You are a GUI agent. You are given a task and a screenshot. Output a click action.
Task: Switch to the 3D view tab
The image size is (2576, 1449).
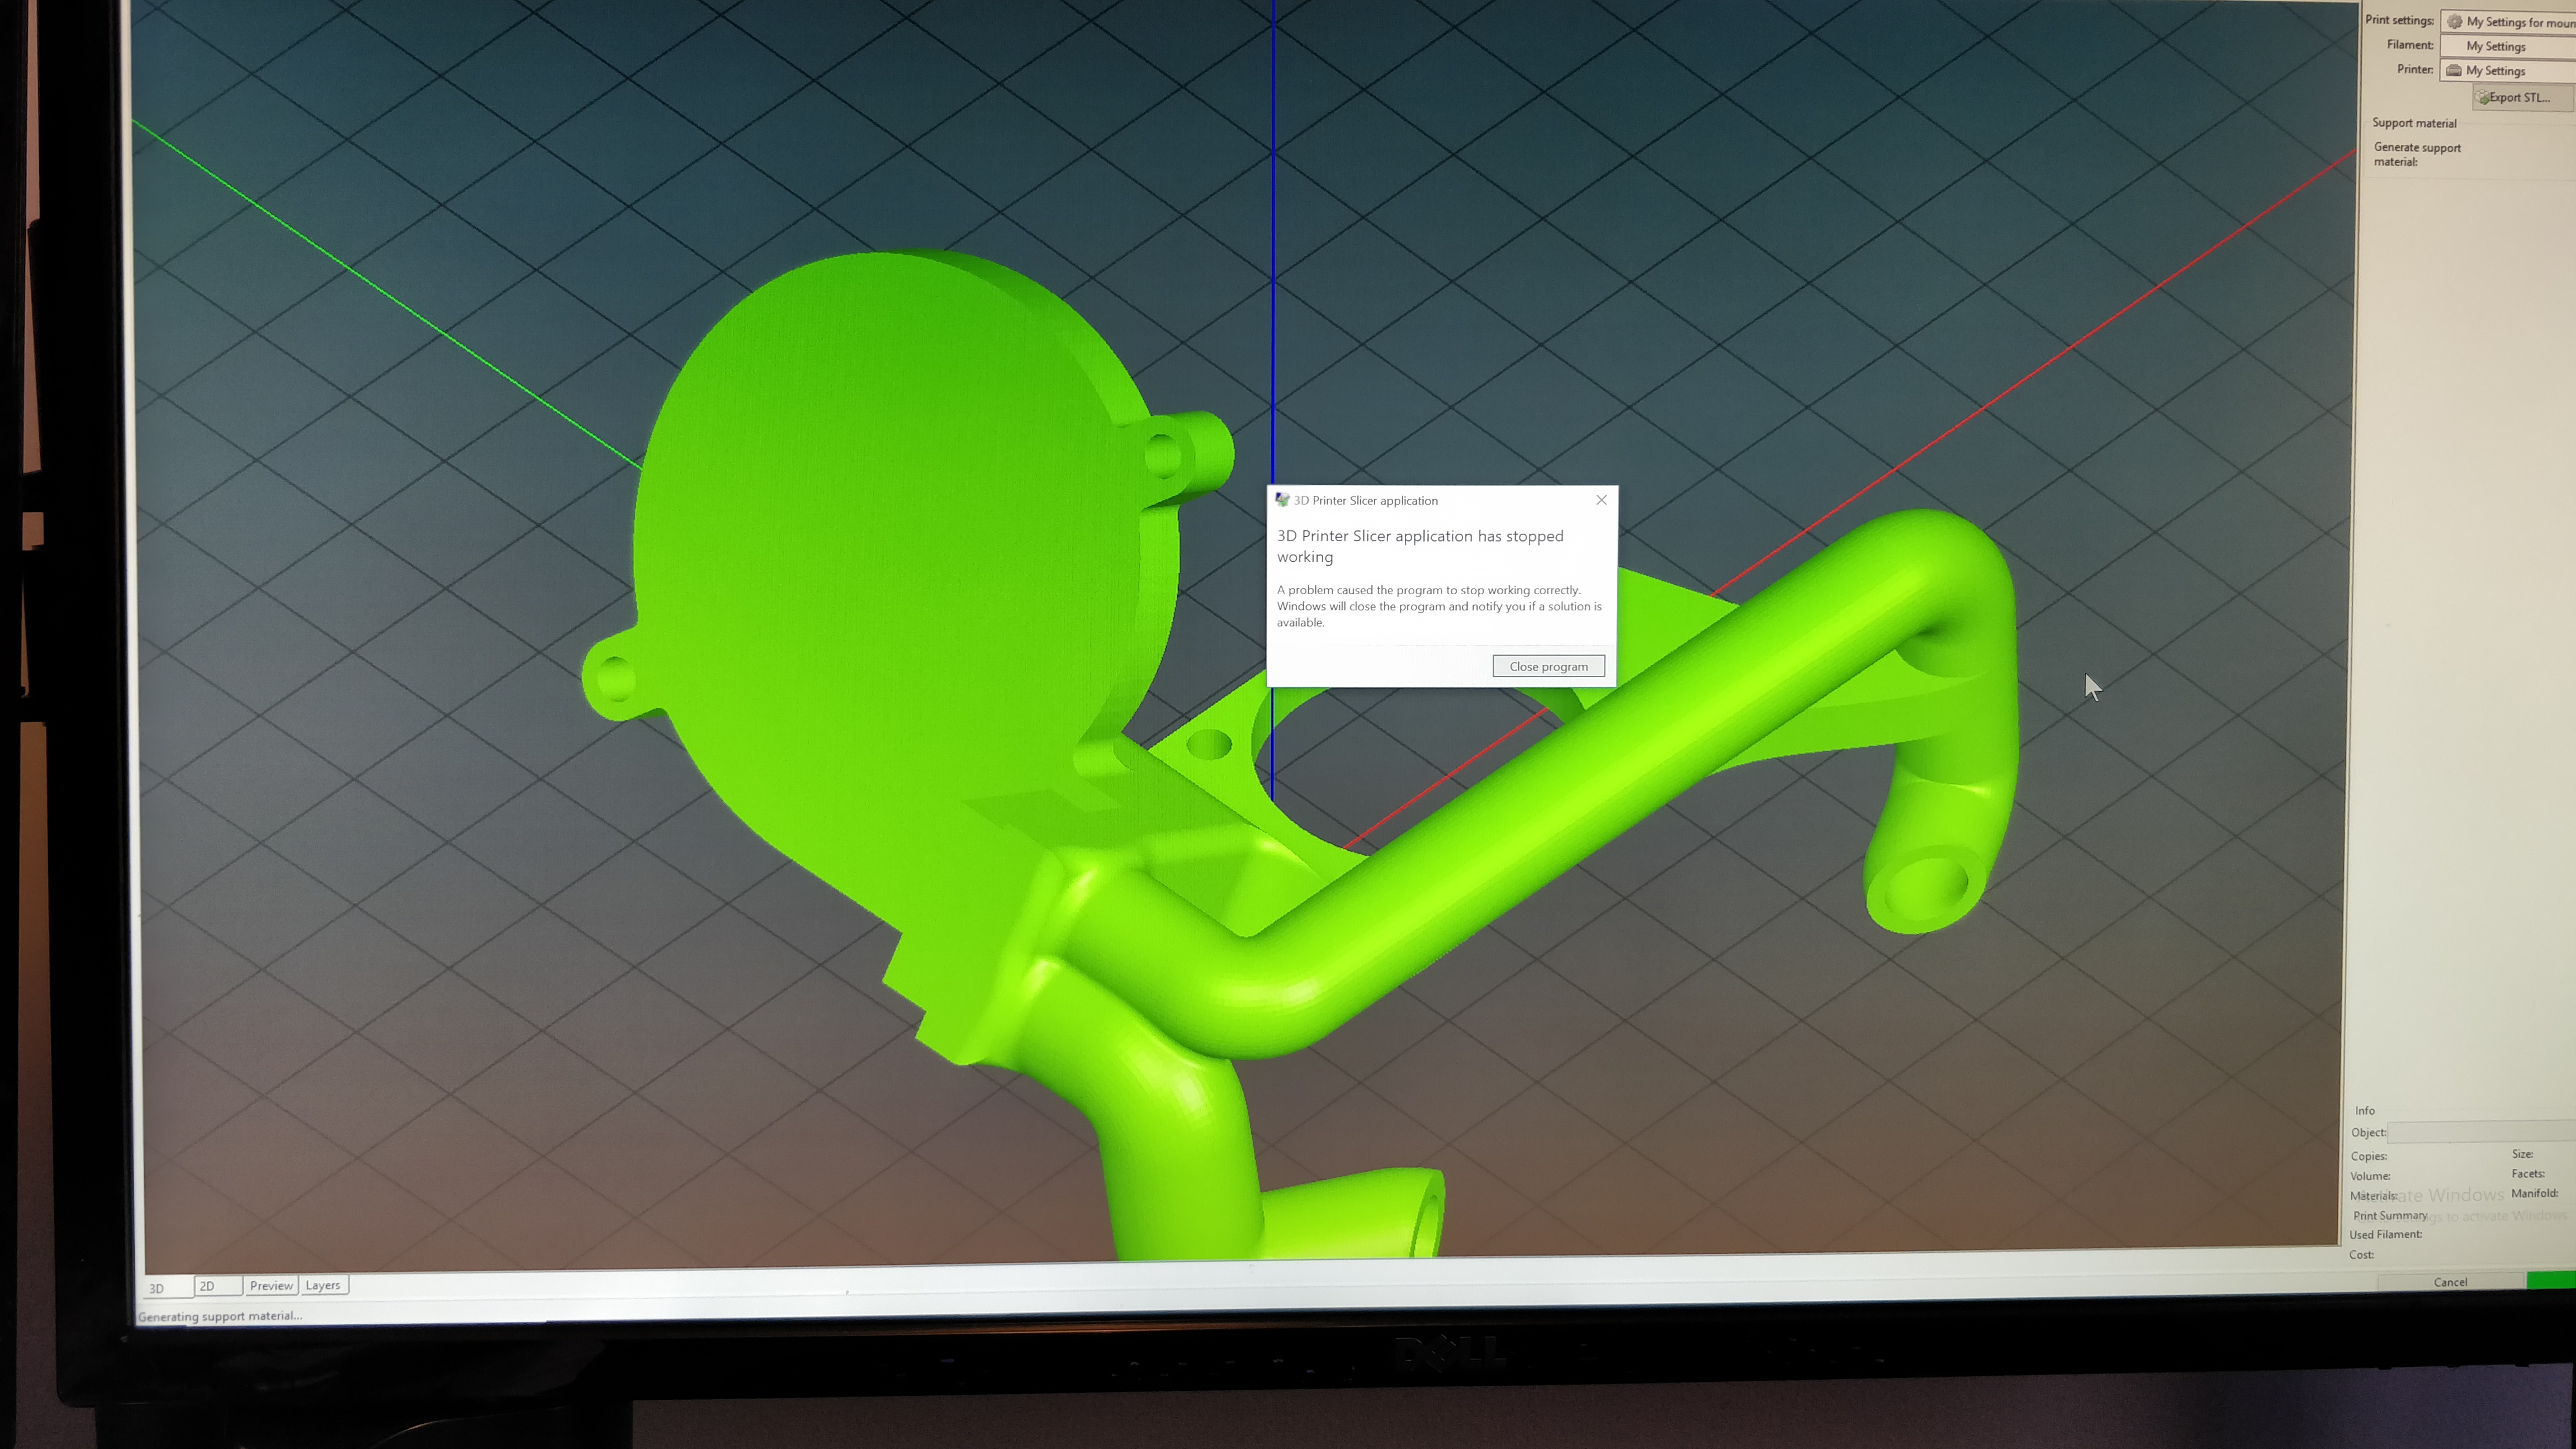tap(158, 1288)
